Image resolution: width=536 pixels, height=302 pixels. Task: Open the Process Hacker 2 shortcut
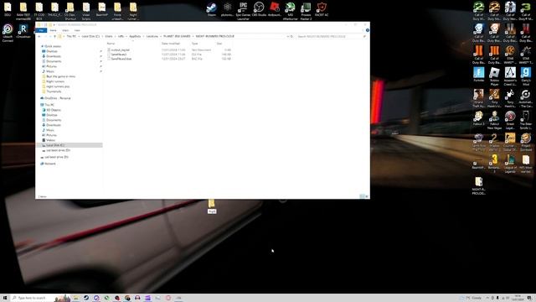pyautogui.click(x=306, y=10)
